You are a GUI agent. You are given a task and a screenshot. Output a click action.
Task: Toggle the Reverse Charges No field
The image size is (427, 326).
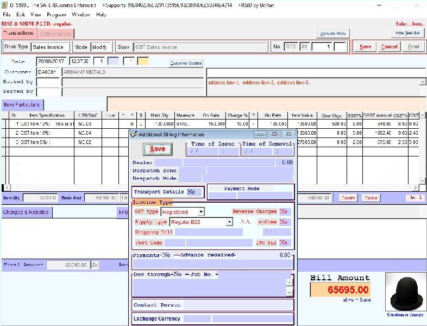(284, 211)
